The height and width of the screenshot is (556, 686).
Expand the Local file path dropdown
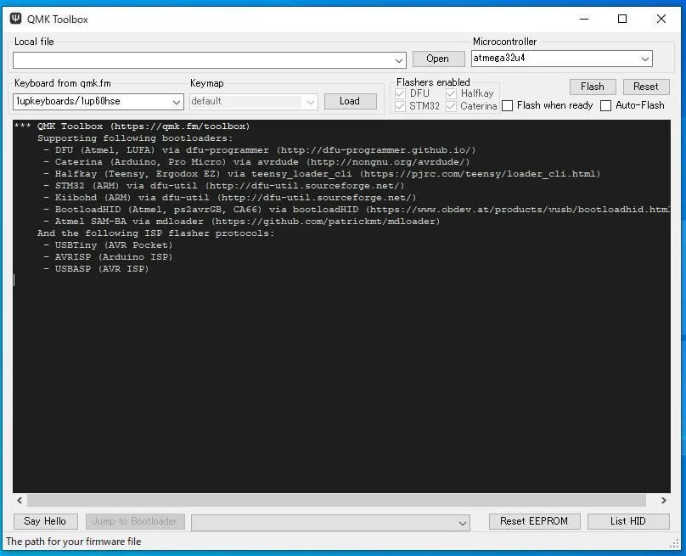(x=400, y=60)
